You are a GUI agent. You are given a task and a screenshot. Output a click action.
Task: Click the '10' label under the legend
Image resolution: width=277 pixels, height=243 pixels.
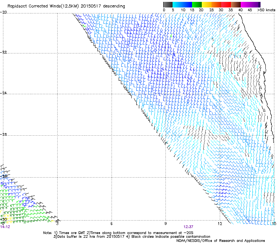click(x=183, y=10)
